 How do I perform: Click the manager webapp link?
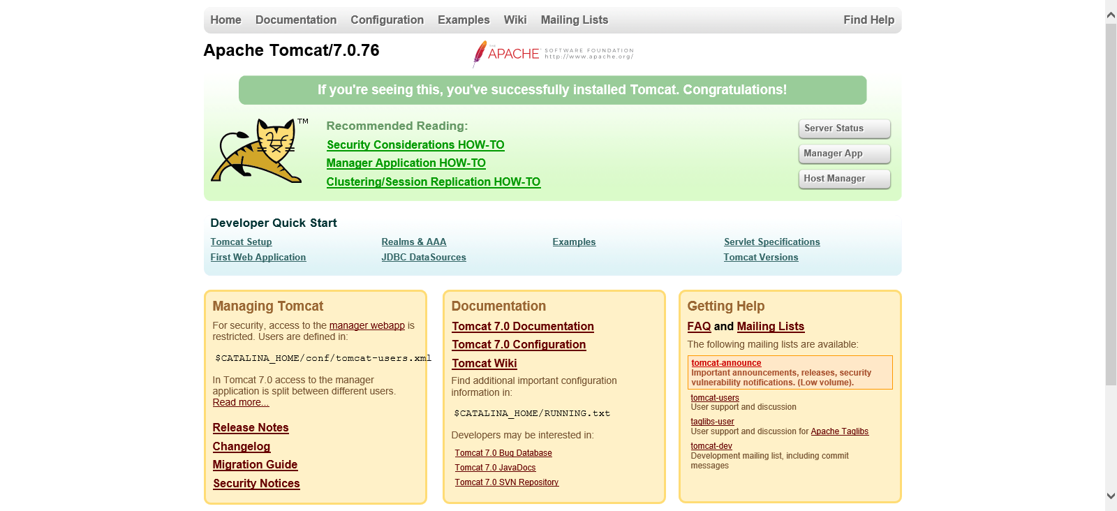[x=367, y=326]
